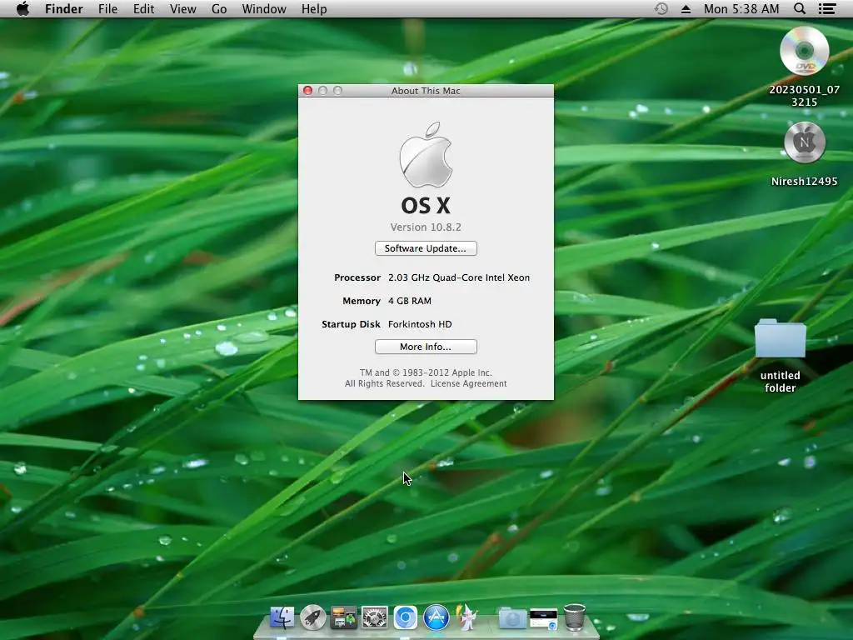
Task: Select the untitled folder on desktop
Action: coord(780,338)
